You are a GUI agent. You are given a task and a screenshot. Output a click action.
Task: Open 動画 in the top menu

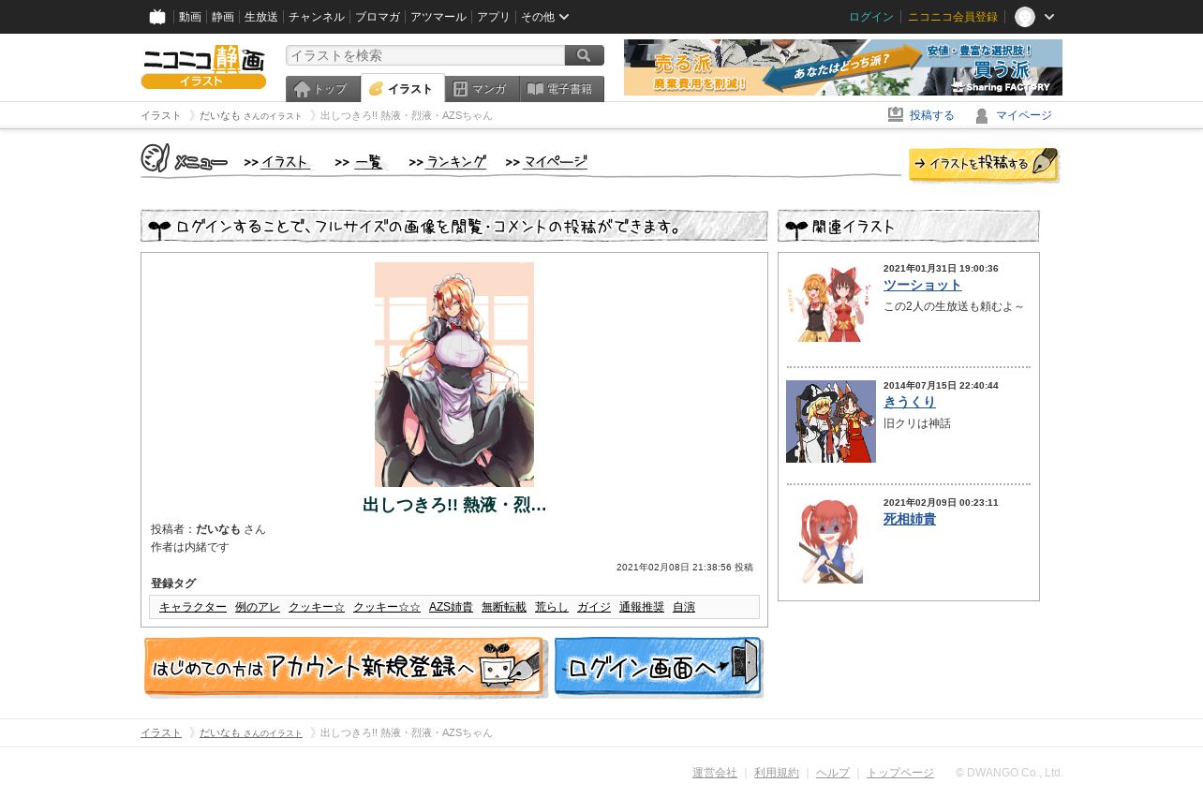[190, 17]
